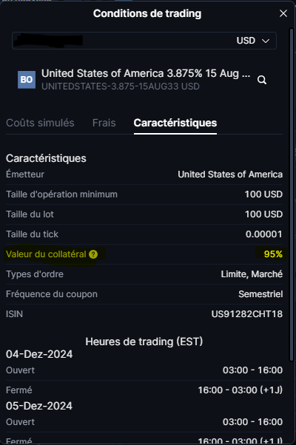Image resolution: width=296 pixels, height=445 pixels.
Task: Click the Valeur du collatéral label
Action: click(46, 254)
